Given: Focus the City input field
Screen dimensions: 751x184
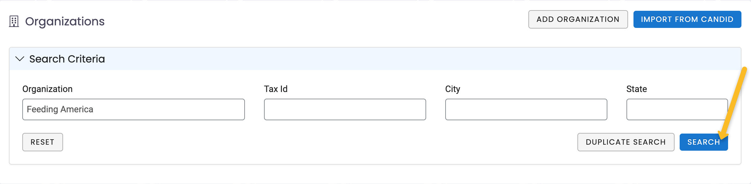Looking at the screenshot, I should 526,109.
